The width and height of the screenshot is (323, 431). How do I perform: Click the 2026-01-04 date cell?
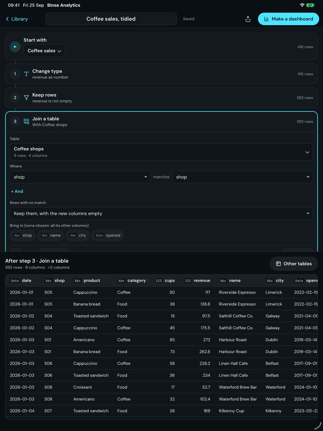(x=22, y=411)
